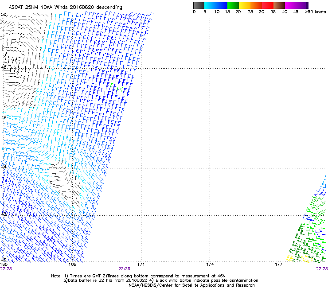This screenshot has width=328, height=288.
Task: Click the legend label 25
Action: pos(250,12)
